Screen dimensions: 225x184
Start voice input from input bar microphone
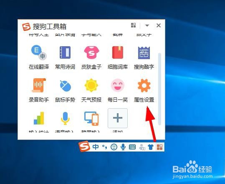(x=123, y=147)
